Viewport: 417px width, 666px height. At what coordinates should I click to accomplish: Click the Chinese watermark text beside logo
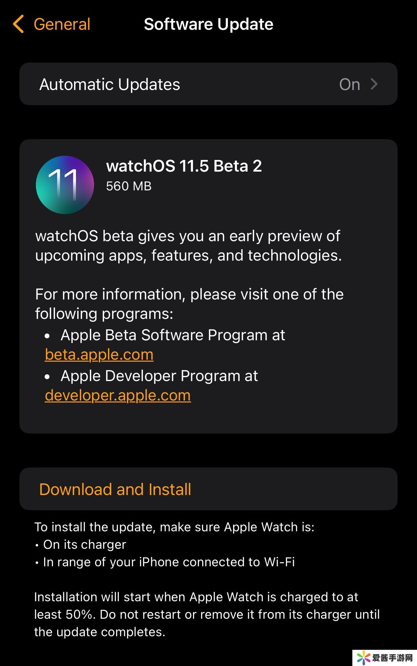(392, 658)
